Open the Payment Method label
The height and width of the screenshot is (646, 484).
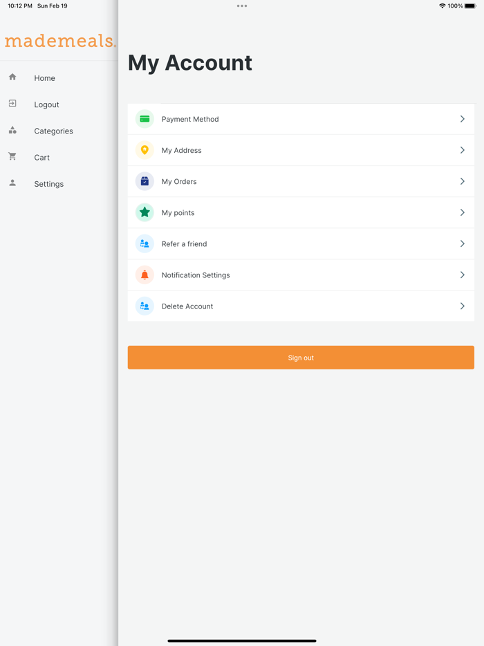point(190,119)
